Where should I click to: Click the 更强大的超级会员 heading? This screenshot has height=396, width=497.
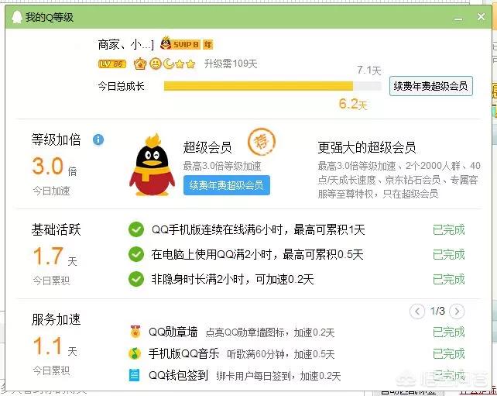coord(367,147)
